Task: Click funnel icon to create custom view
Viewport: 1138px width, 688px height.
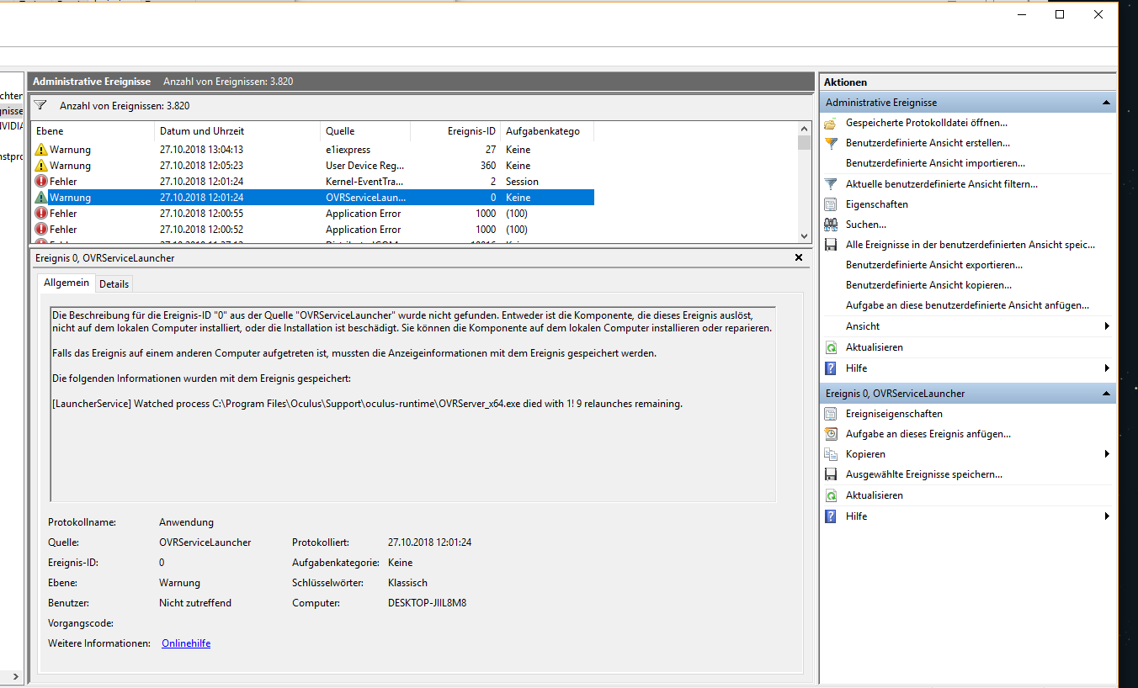Action: (x=831, y=143)
